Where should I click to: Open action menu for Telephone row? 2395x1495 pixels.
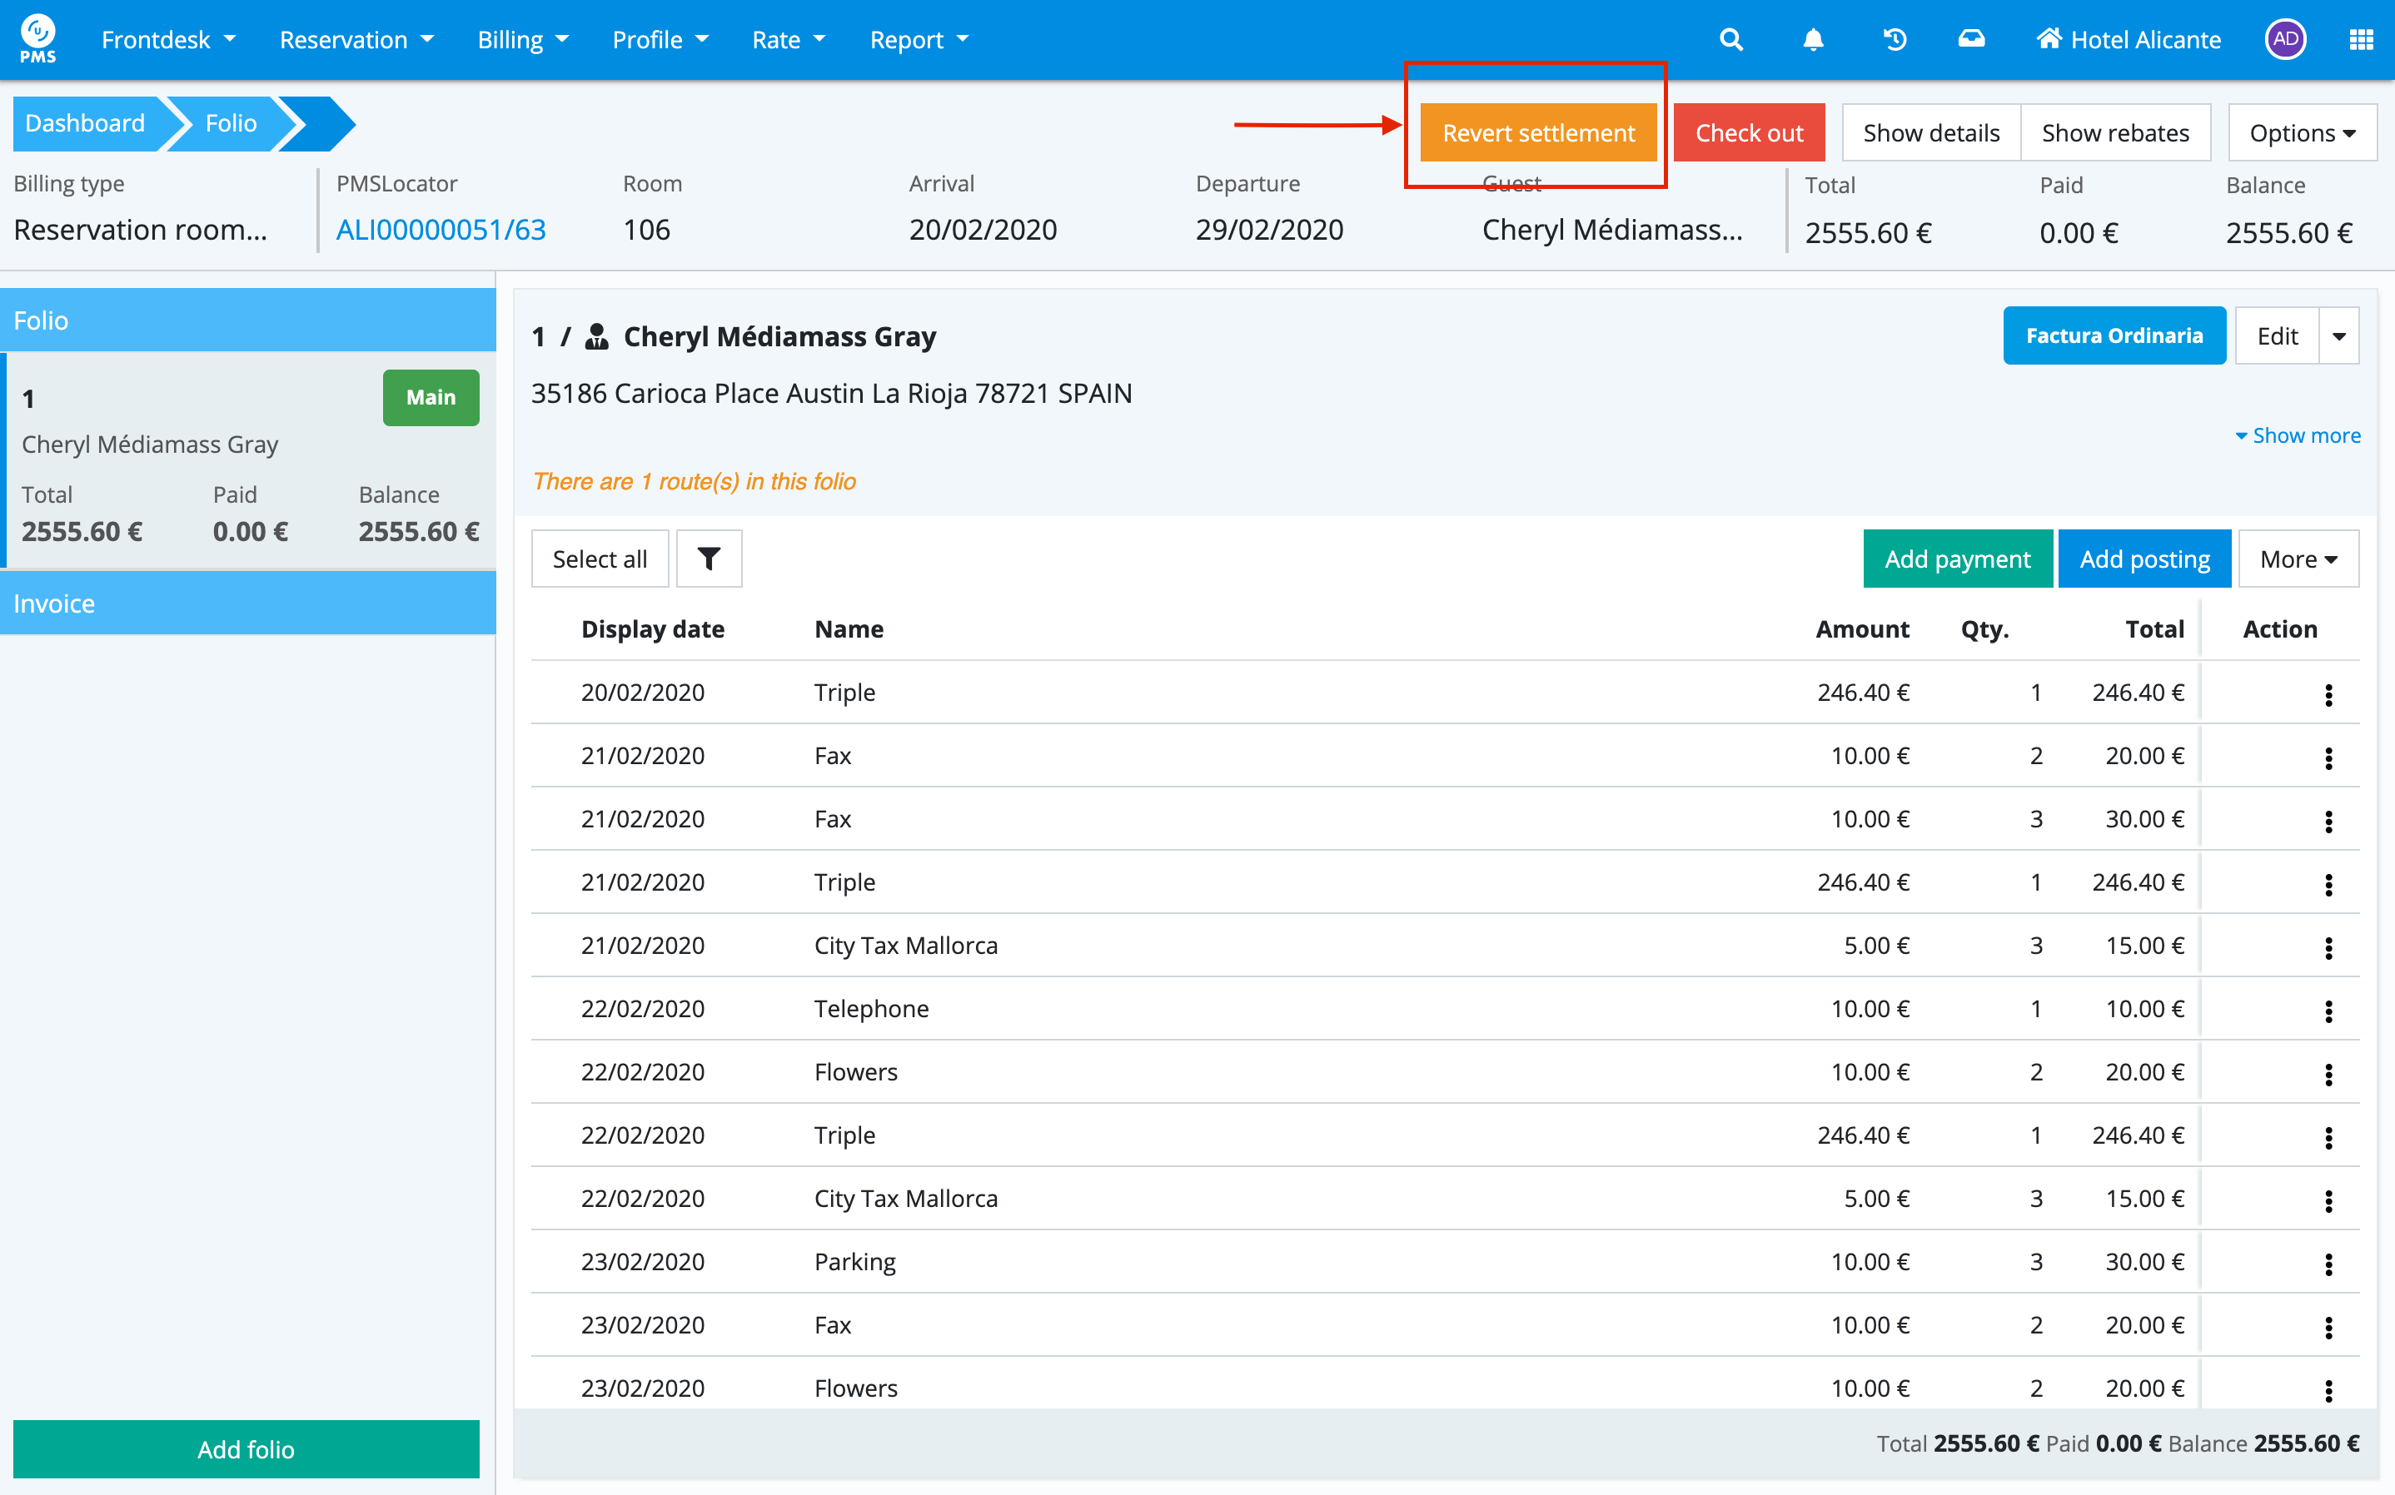point(2328,1011)
